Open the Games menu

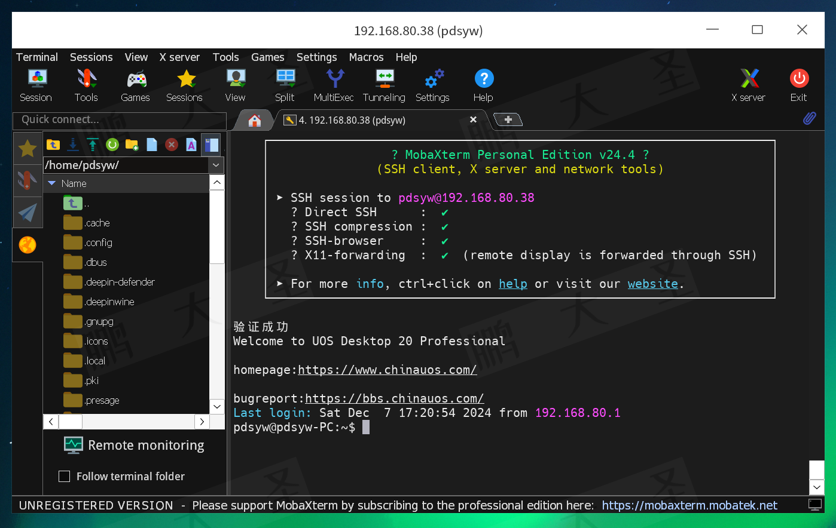coord(267,57)
